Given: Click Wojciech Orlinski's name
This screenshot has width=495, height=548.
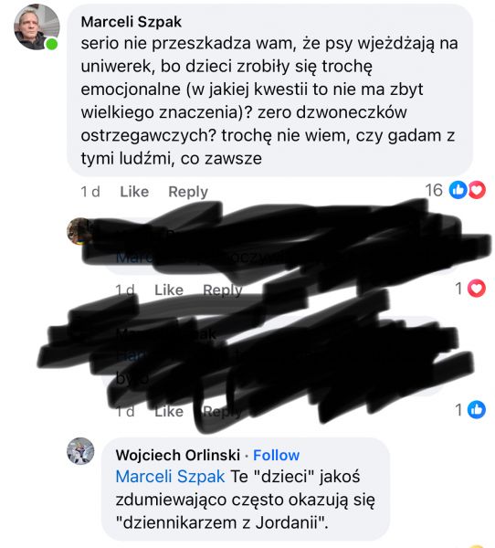Looking at the screenshot, I should coord(178,455).
